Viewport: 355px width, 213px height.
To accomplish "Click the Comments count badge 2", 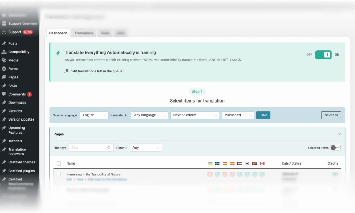I will pos(29,94).
